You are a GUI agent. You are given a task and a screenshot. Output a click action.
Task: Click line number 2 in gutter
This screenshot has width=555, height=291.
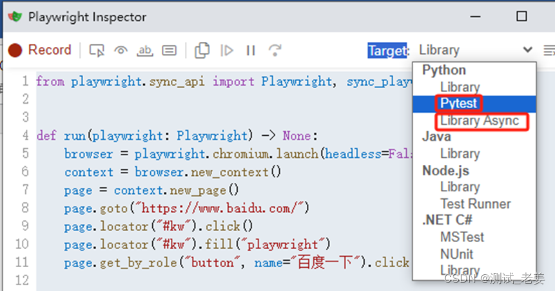[x=26, y=99]
